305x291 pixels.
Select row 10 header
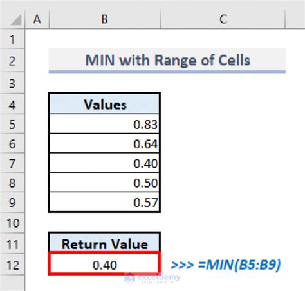pos(12,223)
